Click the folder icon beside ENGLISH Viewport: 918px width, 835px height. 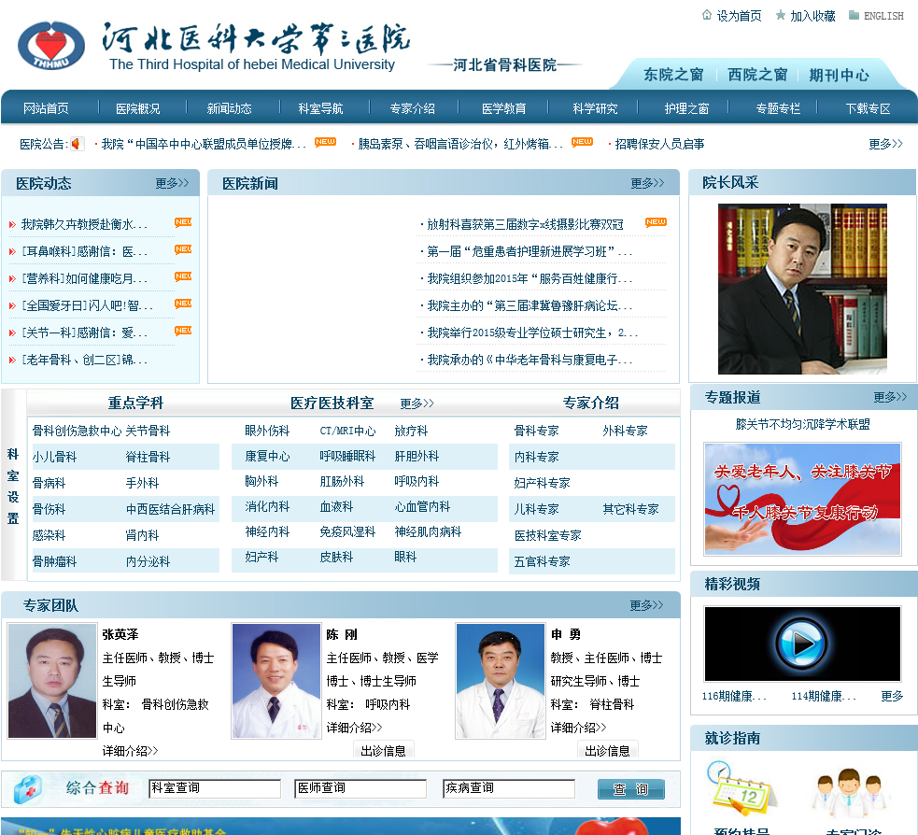(x=854, y=15)
